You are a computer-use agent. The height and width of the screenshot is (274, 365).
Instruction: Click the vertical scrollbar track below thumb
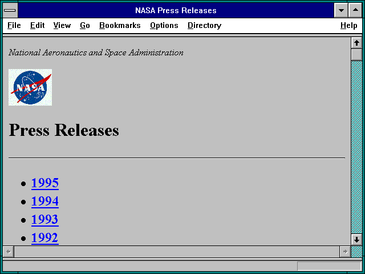coord(356,147)
